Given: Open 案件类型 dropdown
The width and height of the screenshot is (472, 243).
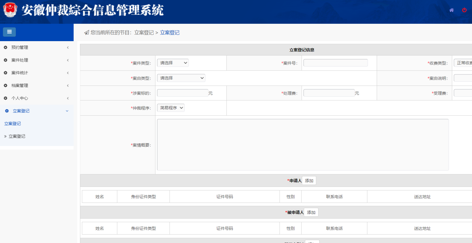Looking at the screenshot, I should [173, 63].
